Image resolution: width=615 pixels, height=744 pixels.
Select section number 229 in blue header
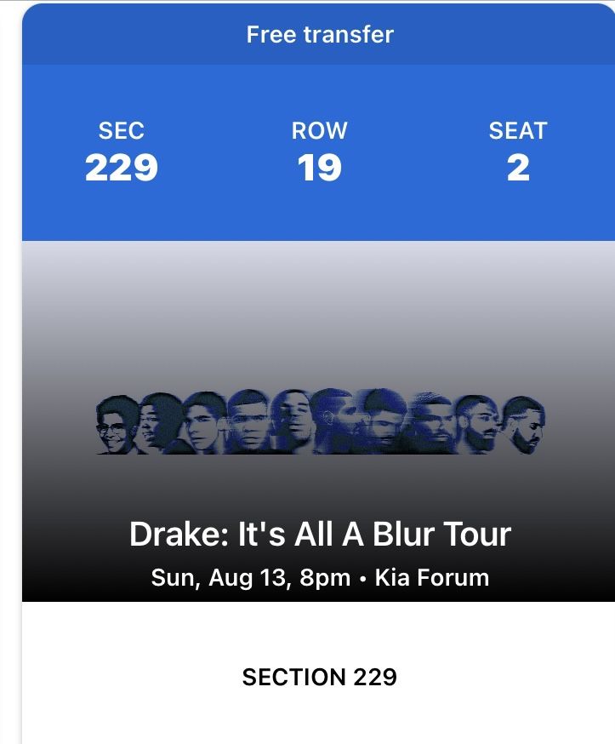point(122,168)
